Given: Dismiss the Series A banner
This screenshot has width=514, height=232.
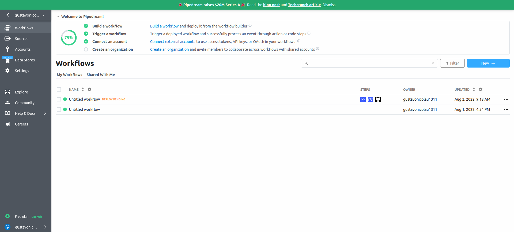Looking at the screenshot, I should tap(329, 5).
